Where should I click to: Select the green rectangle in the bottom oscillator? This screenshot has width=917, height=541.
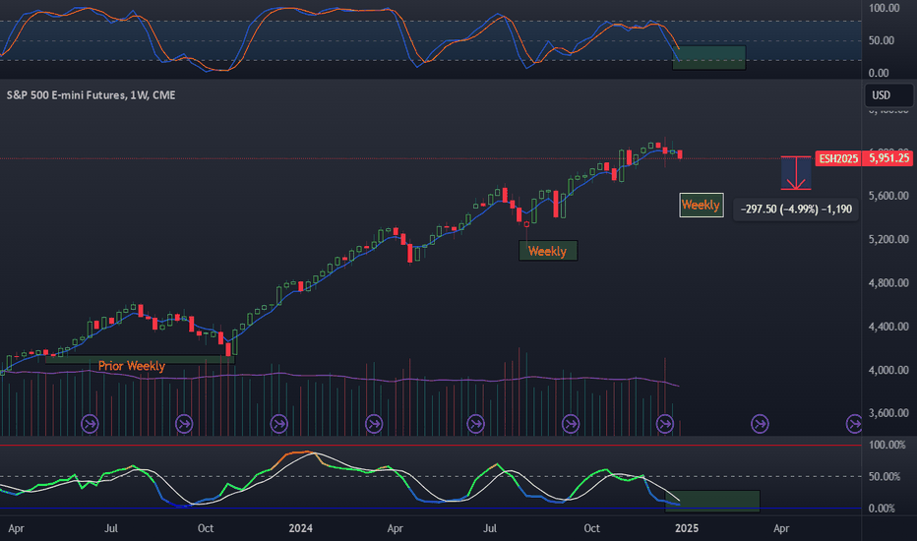[712, 502]
